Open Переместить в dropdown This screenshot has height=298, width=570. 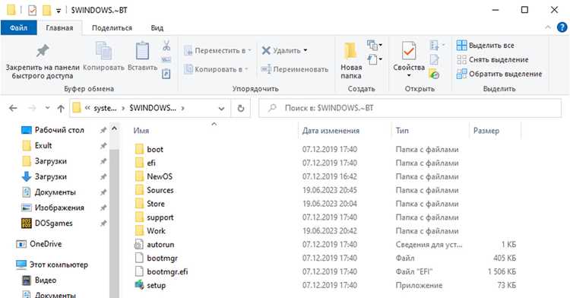[218, 50]
